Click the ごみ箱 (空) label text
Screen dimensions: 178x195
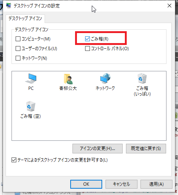pyautogui.click(x=30, y=116)
